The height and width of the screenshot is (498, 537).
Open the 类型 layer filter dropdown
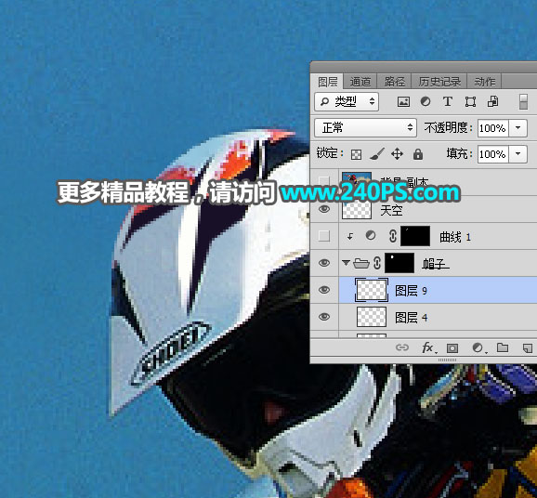(347, 101)
